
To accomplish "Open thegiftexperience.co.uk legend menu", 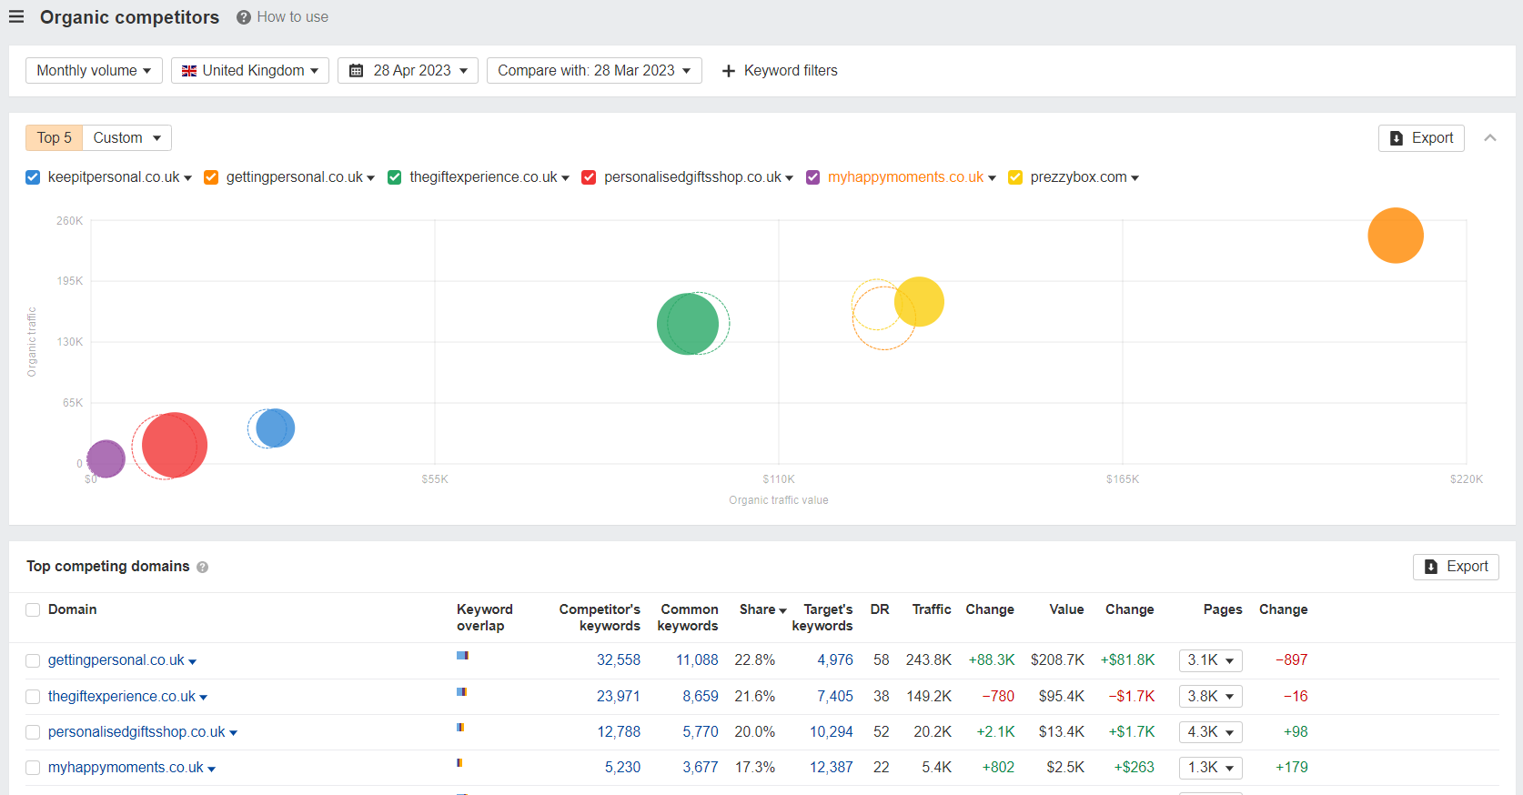I will (566, 178).
